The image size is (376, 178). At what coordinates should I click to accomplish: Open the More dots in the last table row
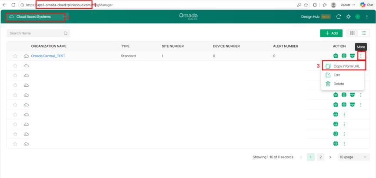pos(344,144)
